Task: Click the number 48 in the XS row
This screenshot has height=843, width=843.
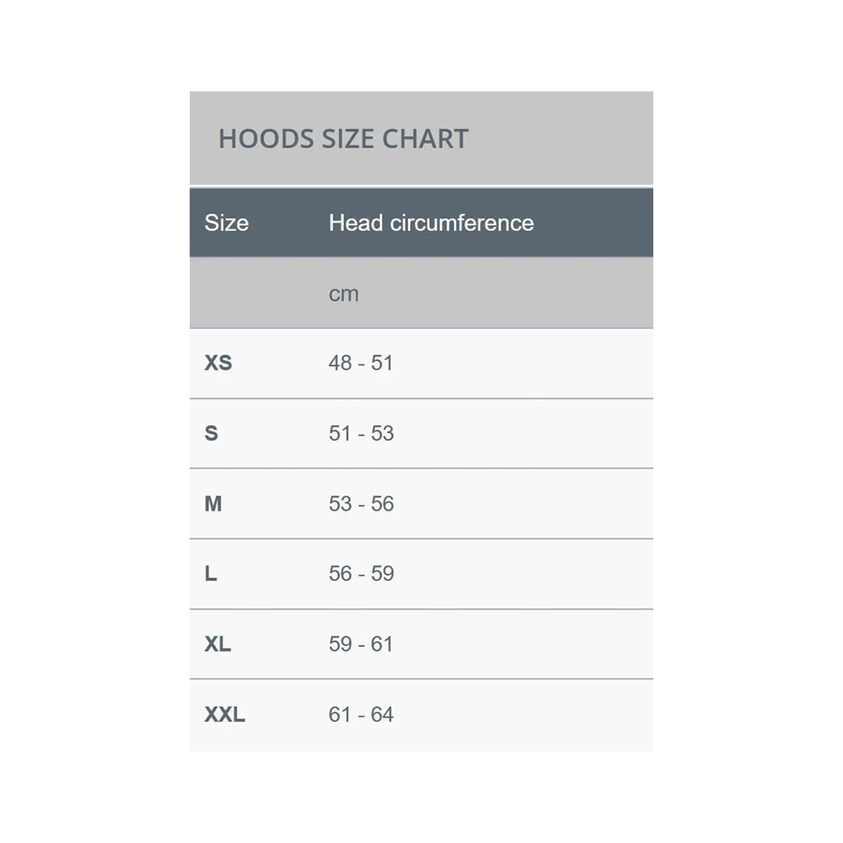Action: tap(340, 364)
